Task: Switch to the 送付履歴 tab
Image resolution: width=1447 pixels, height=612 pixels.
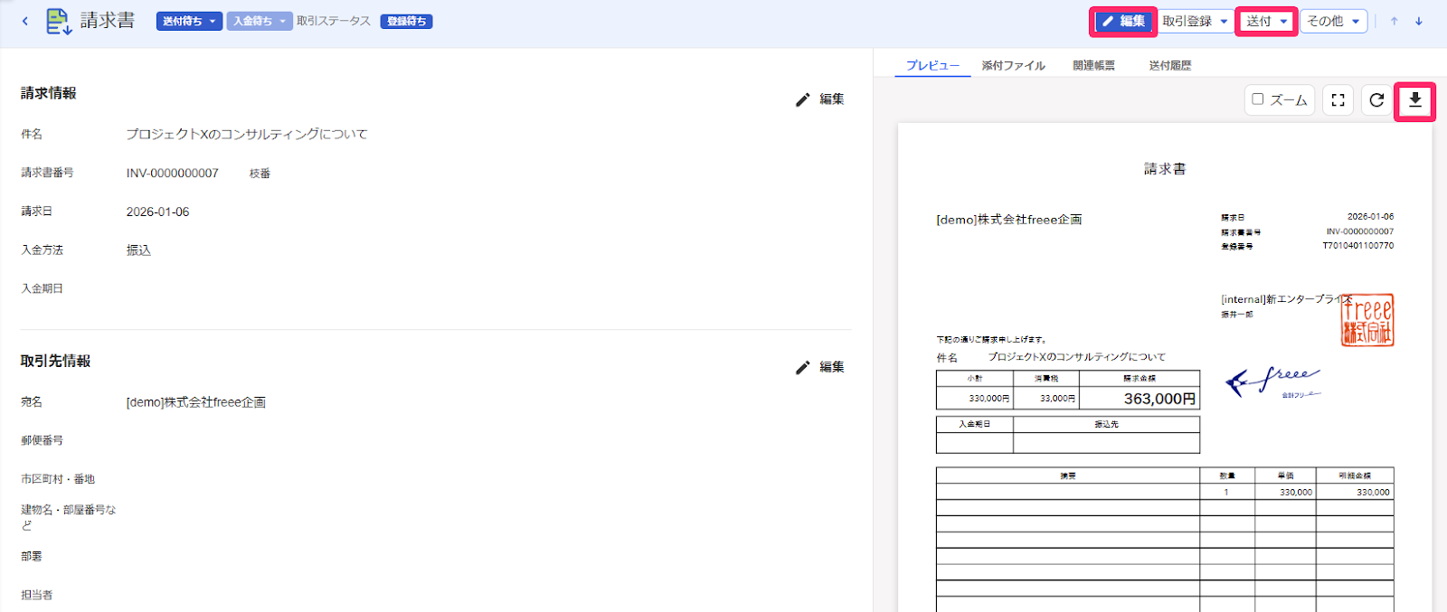Action: (x=1170, y=65)
